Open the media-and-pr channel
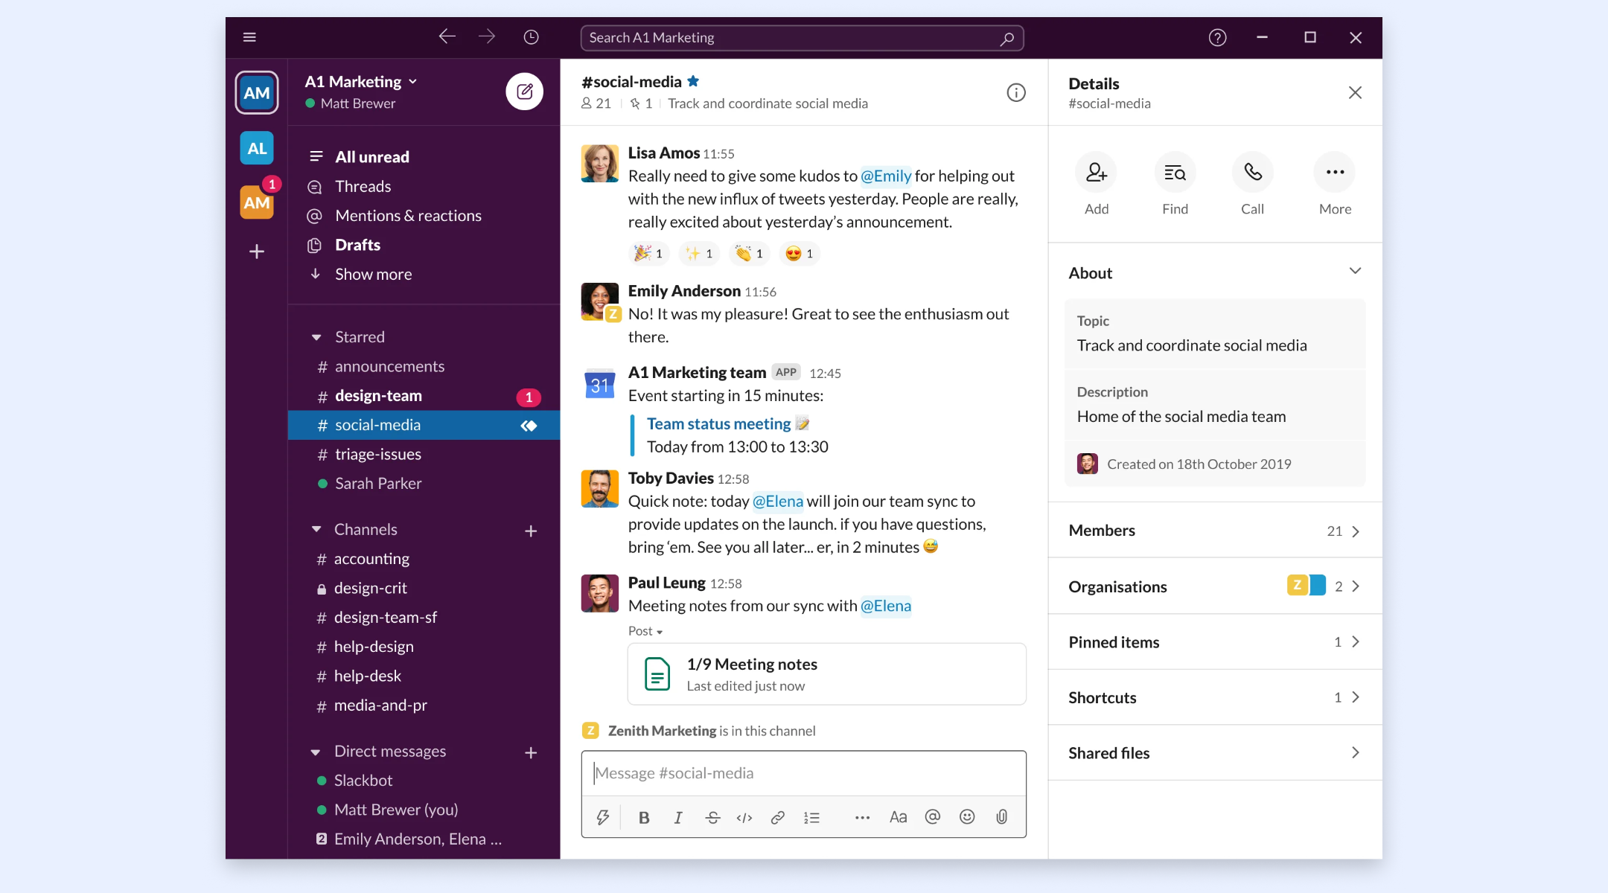The image size is (1608, 893). [424, 705]
